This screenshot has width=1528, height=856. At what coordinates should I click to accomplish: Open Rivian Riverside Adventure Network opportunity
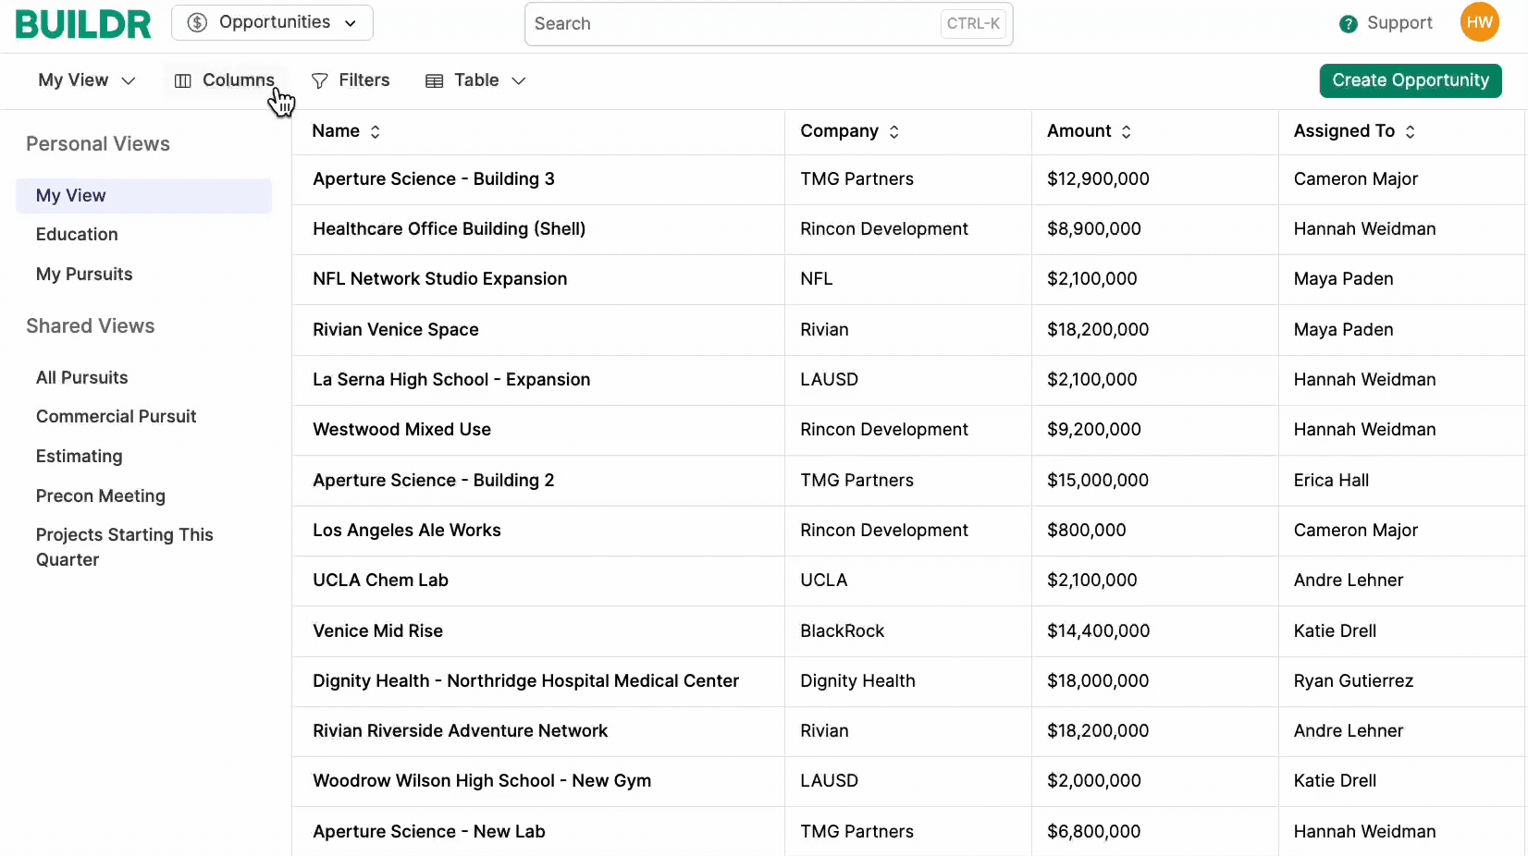(x=461, y=731)
